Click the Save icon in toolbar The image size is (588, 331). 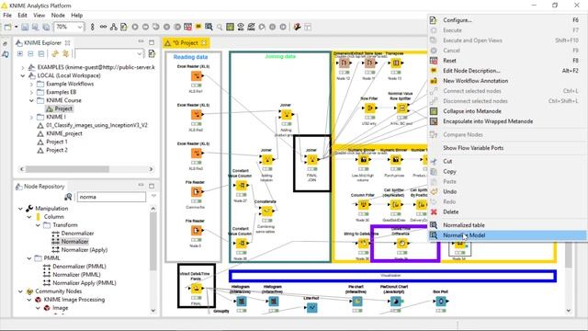25,27
